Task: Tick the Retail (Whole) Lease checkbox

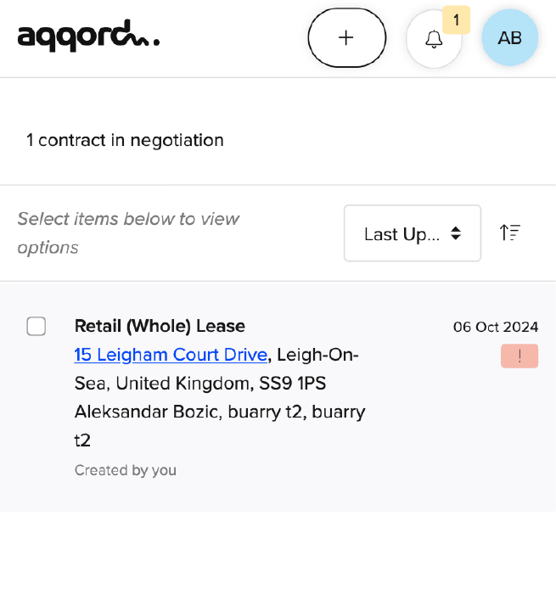Action: 36,326
